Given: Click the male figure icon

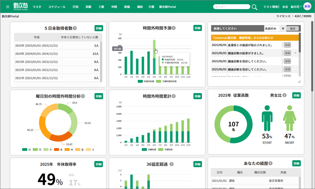Looking at the screenshot, I should [x=267, y=118].
